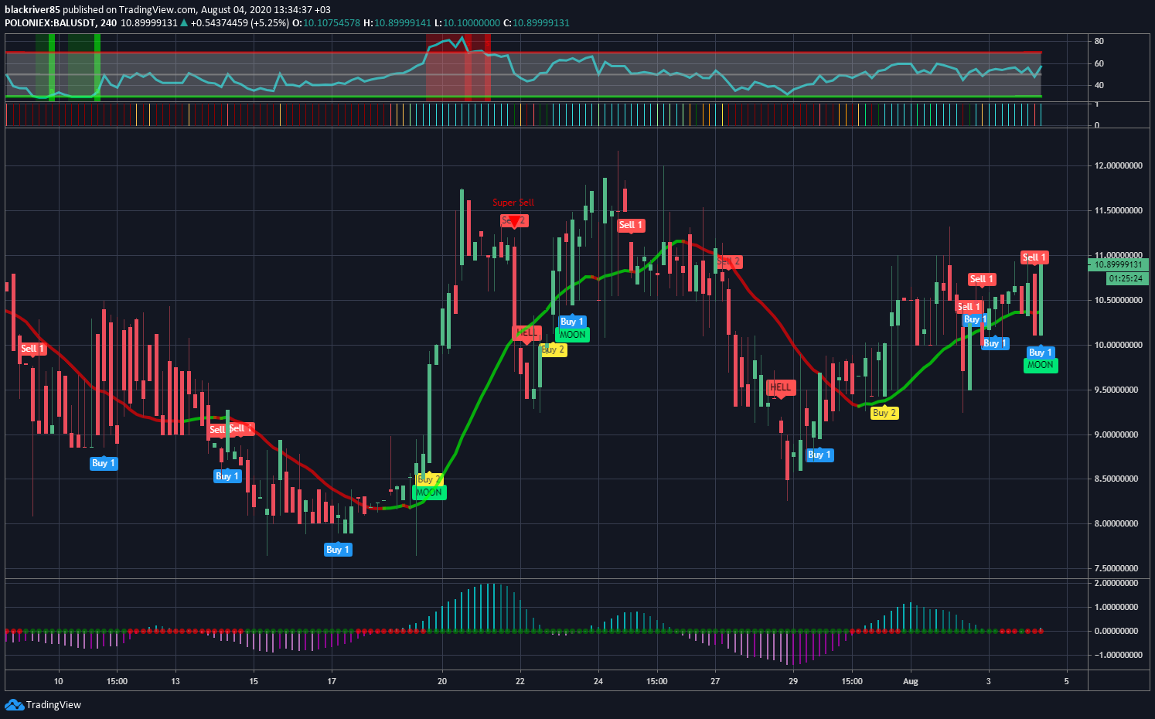The width and height of the screenshot is (1155, 719).
Task: Click the Buy 1 label near July 17
Action: point(338,550)
